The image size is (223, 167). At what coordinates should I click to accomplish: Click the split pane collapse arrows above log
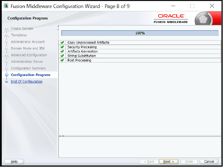pyautogui.click(x=61, y=136)
